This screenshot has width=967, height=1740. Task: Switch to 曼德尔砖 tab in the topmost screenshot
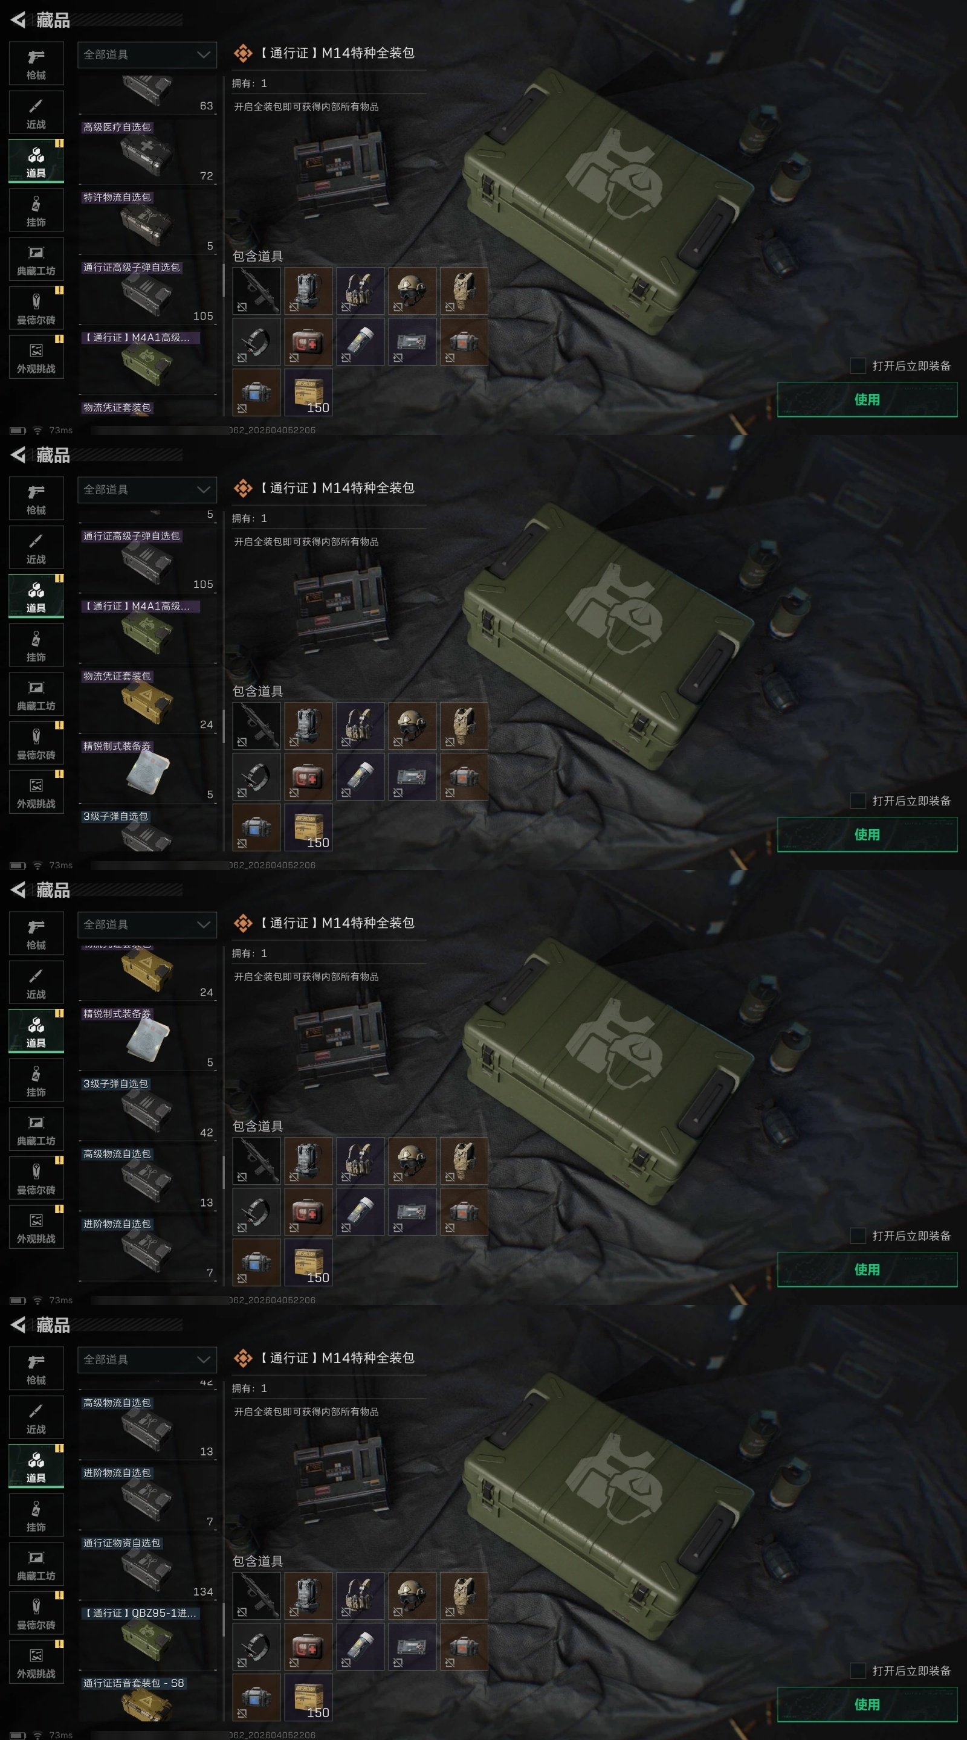[x=36, y=309]
